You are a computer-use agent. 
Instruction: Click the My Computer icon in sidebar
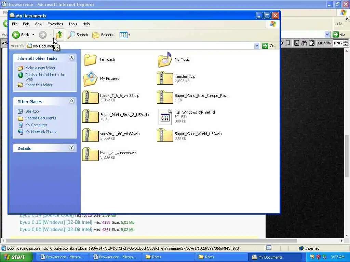[21, 125]
